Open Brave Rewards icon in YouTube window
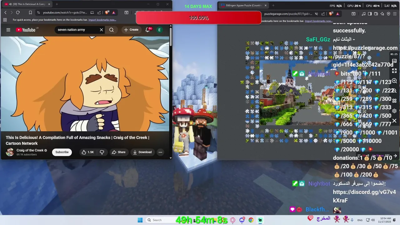The height and width of the screenshot is (225, 400). point(113,12)
